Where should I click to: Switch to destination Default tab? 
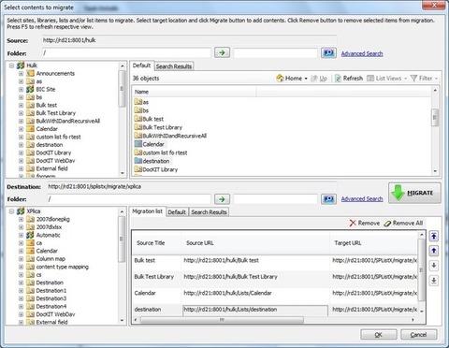[x=177, y=212]
